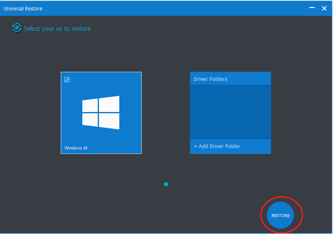Click the Driver Folders header

pyautogui.click(x=230, y=79)
